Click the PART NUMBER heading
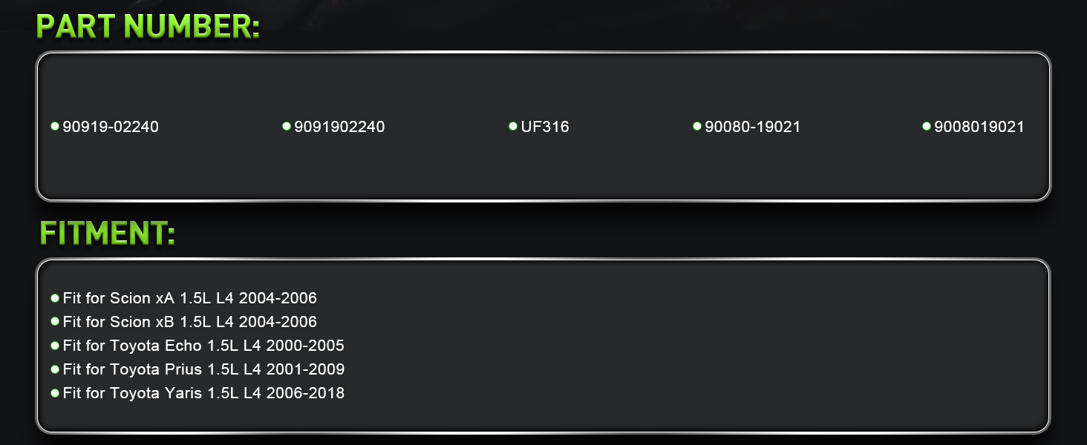Image resolution: width=1087 pixels, height=445 pixels. (x=148, y=27)
